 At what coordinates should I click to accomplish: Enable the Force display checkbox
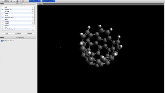coord(3,15)
